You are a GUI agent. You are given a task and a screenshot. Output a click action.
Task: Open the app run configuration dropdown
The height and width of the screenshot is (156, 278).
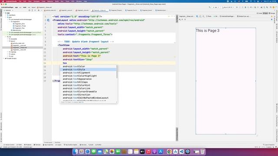(x=216, y=7)
